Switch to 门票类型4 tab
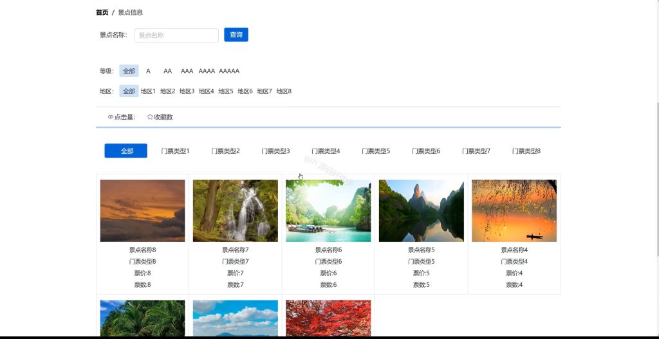Screen dimensions: 659x339 tap(326, 151)
